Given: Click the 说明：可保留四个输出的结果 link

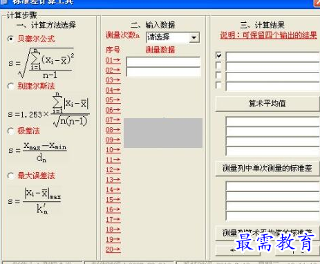Looking at the screenshot, I should (x=269, y=35).
